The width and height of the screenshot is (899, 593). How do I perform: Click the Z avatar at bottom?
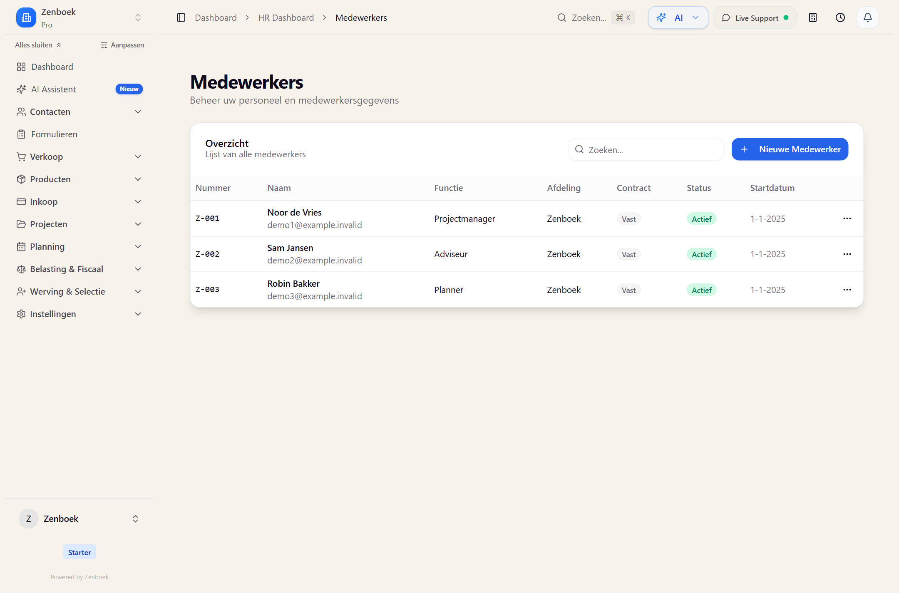[x=29, y=519]
